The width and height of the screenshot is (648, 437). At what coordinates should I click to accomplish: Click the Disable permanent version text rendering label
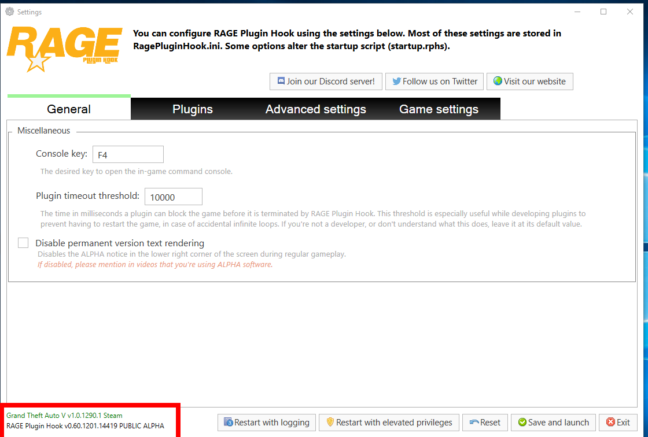(x=120, y=243)
